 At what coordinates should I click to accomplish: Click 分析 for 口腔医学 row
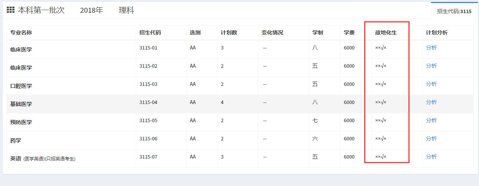431,84
